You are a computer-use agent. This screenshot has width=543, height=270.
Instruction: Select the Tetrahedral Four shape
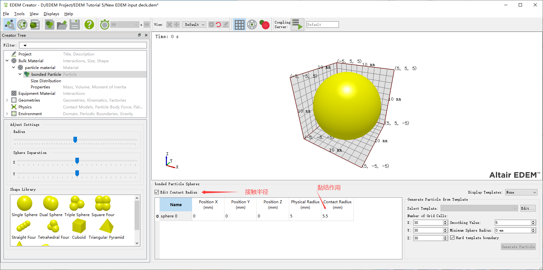click(x=53, y=229)
